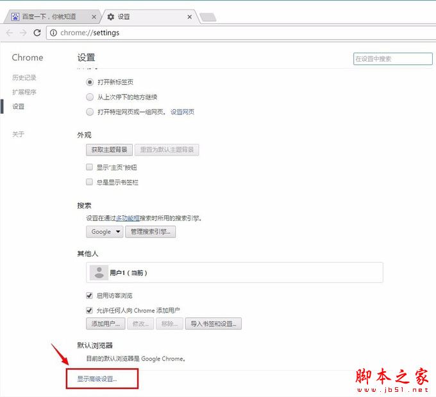This screenshot has width=436, height=397.
Task: Click the 搜索 section heading
Action: 84,206
